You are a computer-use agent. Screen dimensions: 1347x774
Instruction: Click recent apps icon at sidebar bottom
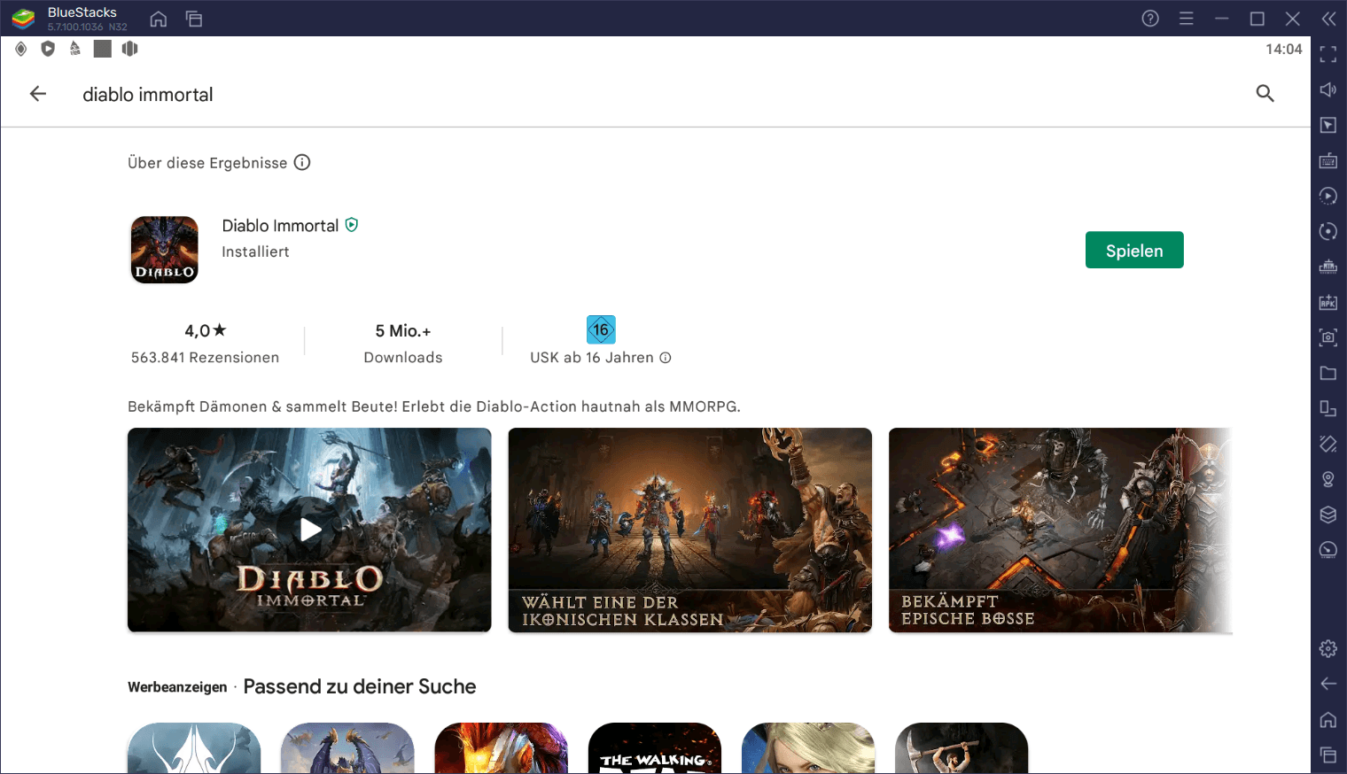tap(1328, 755)
